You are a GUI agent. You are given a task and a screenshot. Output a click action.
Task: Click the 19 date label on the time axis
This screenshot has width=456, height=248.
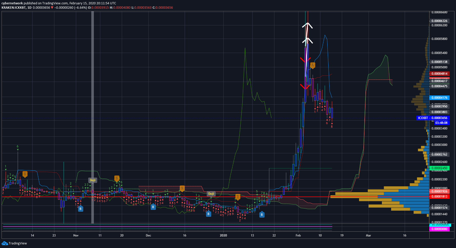(342, 235)
